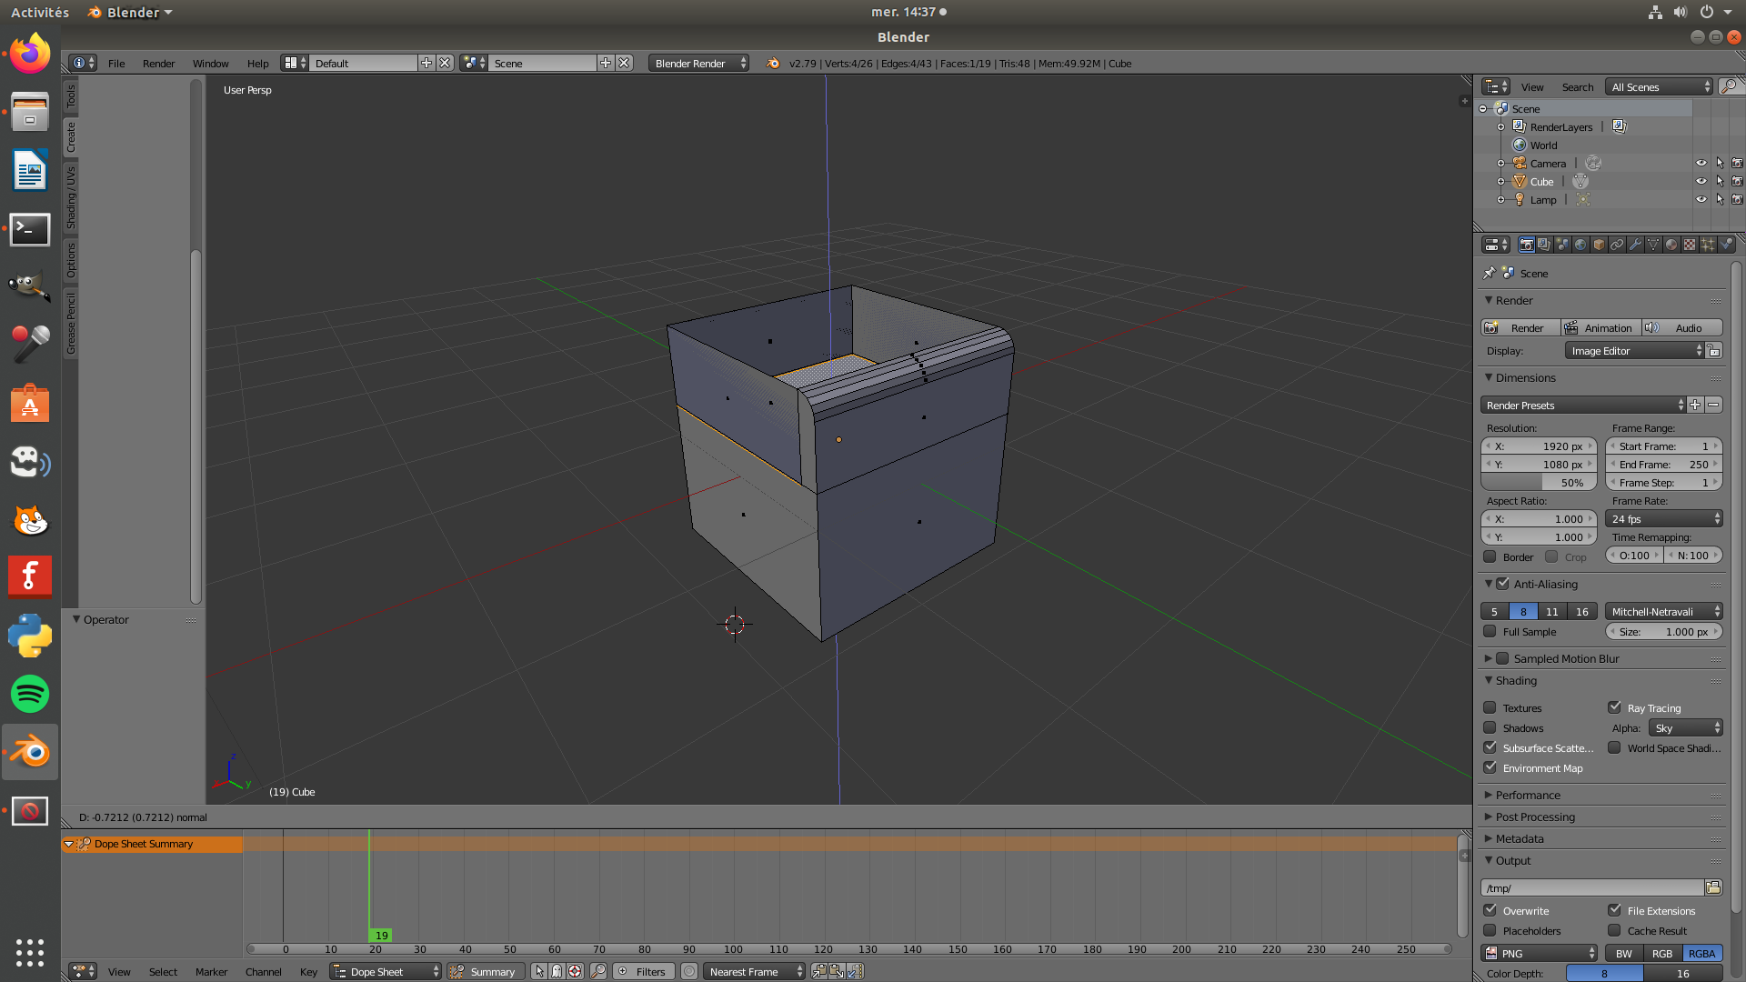Viewport: 1746px width, 982px height.
Task: Add a new scene with plus icon
Action: [x=606, y=63]
